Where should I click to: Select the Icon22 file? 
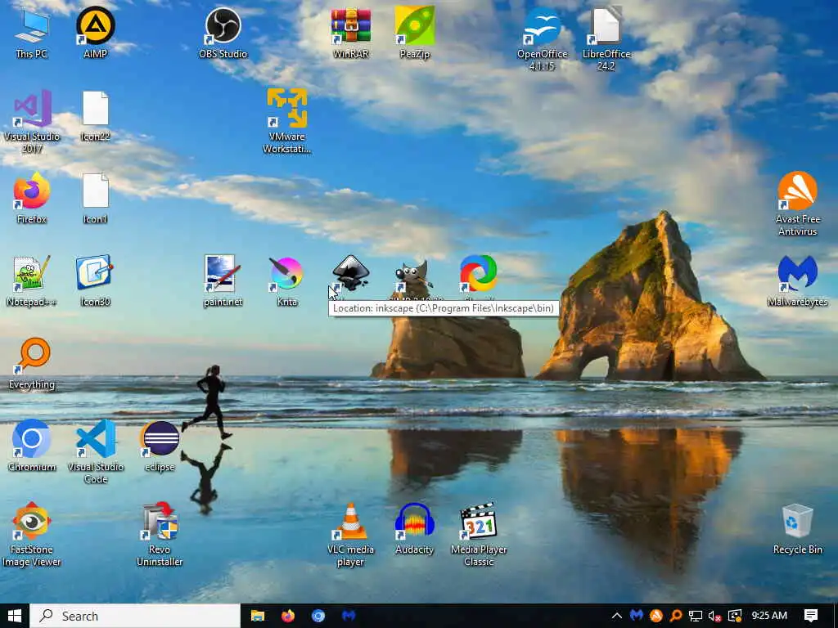(95, 115)
